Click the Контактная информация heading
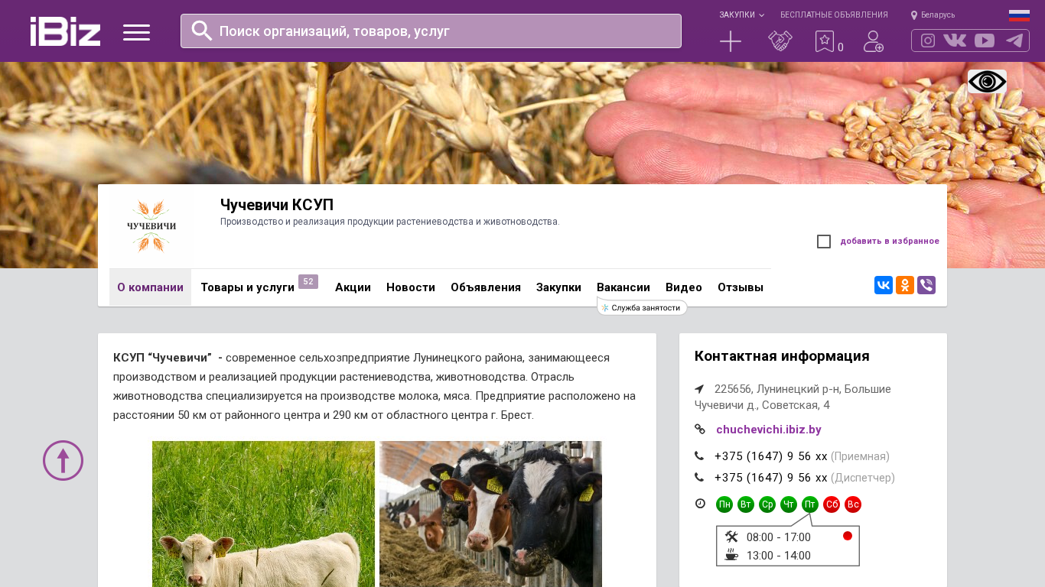1045x587 pixels. 782,356
